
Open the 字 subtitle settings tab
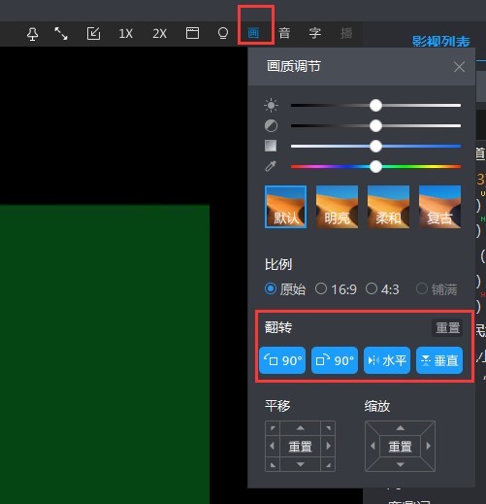[315, 33]
